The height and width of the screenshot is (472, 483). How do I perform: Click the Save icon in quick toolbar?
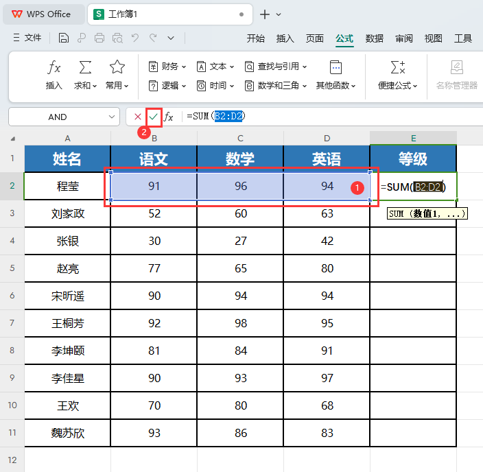(63, 38)
